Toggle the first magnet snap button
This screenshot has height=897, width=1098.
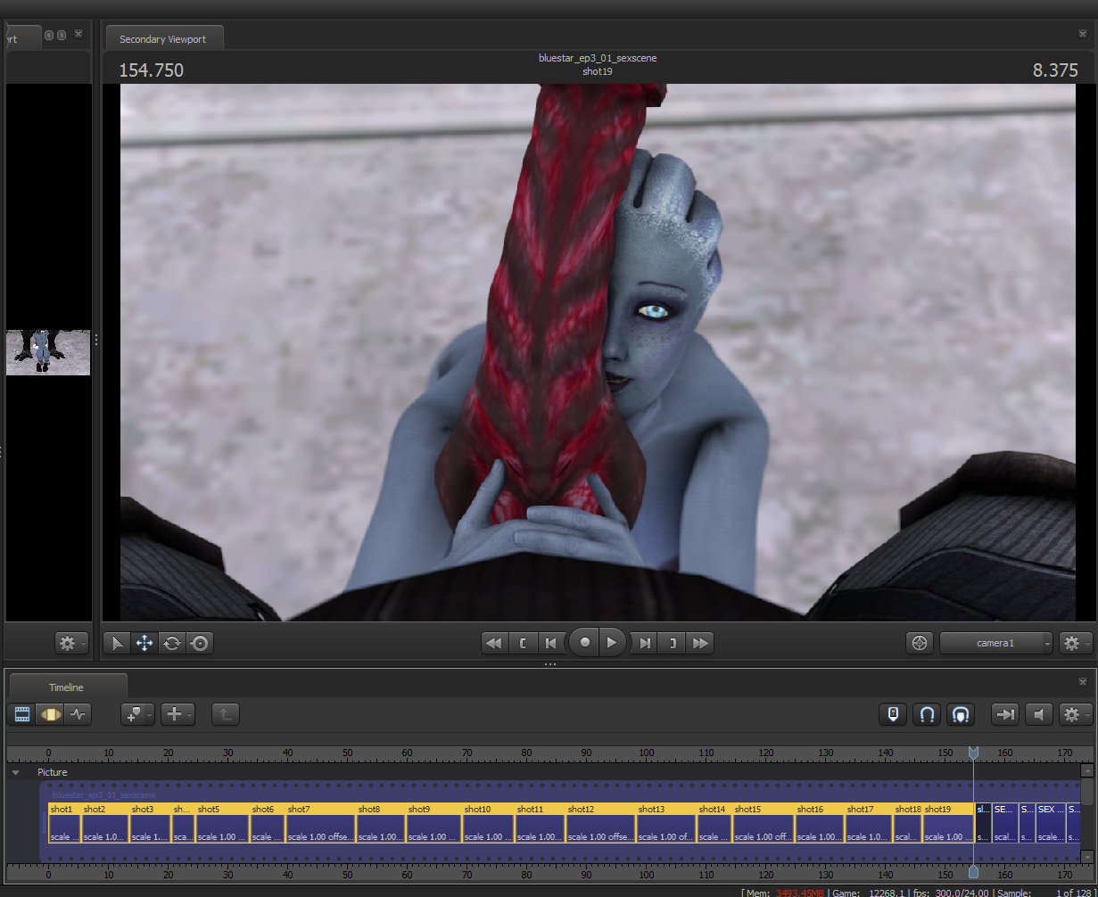pyautogui.click(x=927, y=714)
